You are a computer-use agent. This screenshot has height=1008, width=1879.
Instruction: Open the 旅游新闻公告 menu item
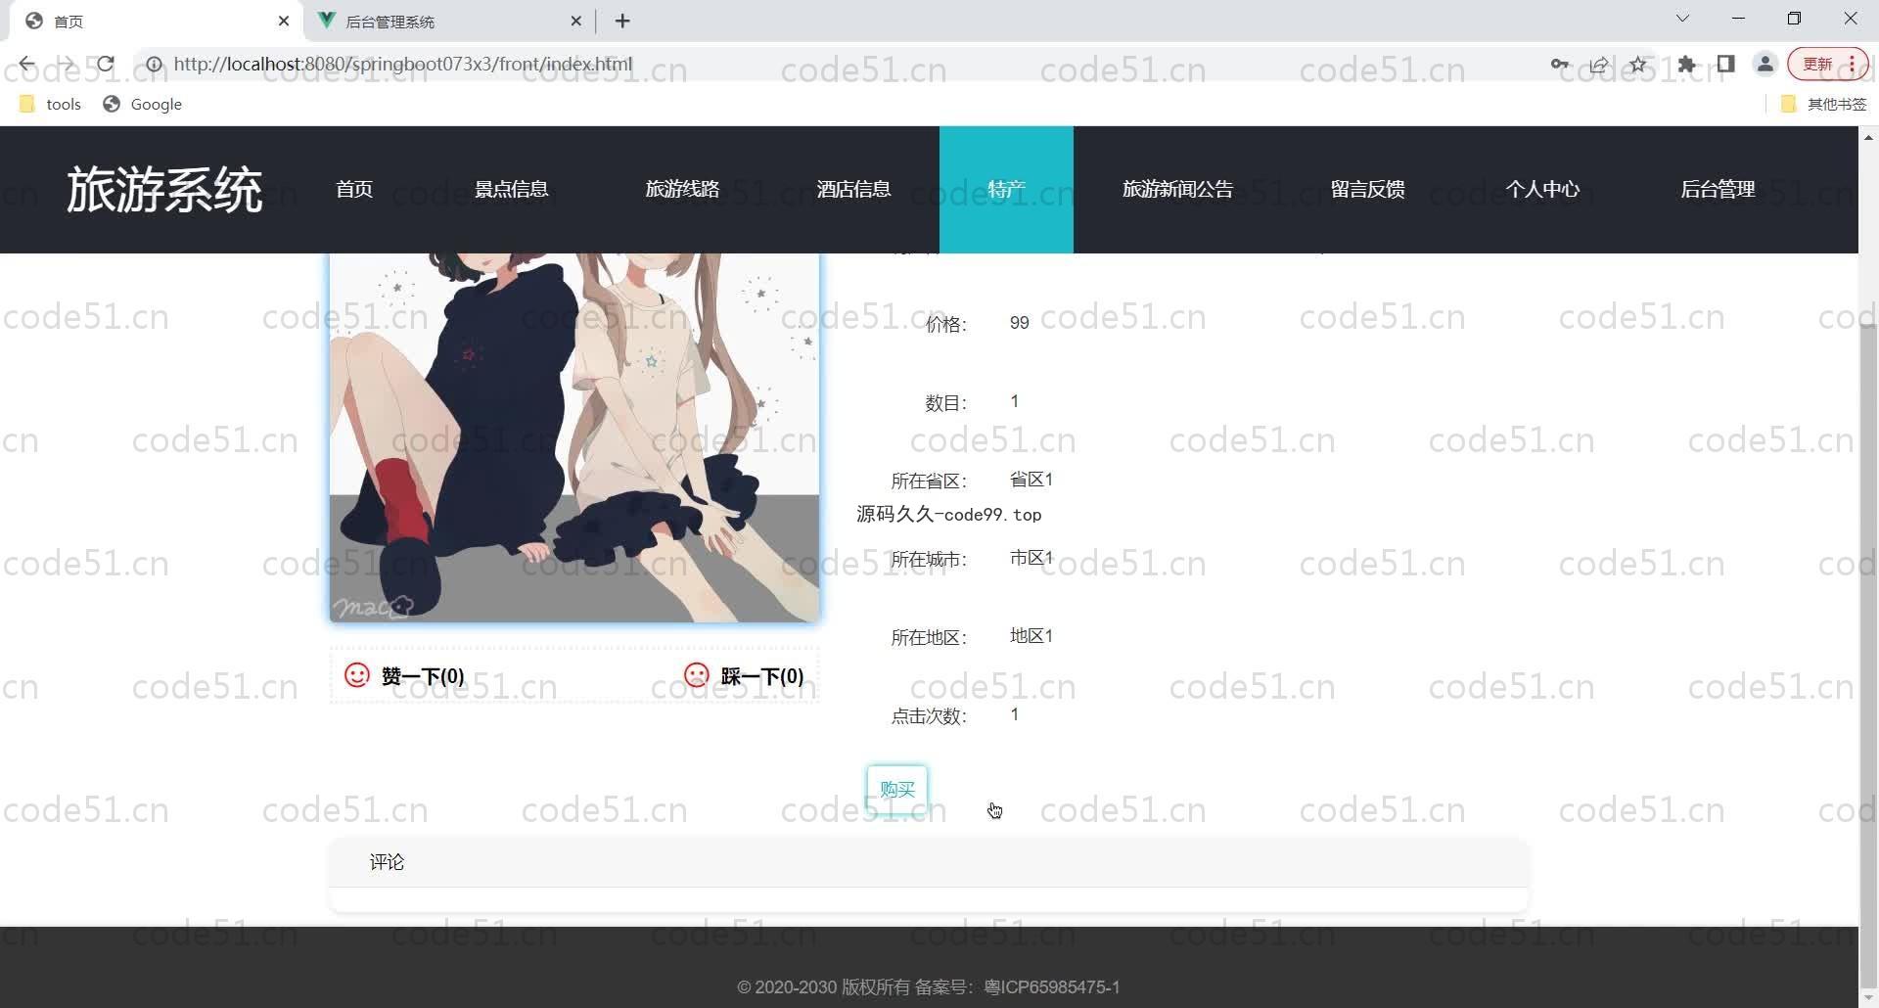click(x=1177, y=189)
